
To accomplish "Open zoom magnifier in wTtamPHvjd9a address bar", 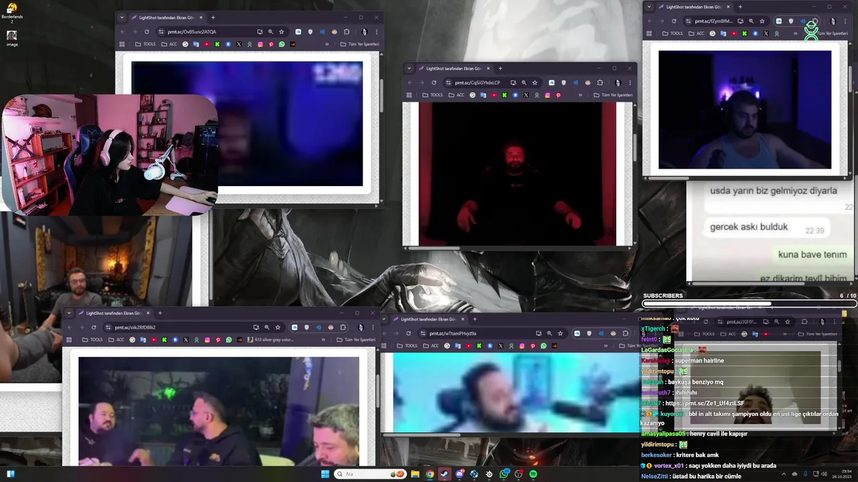I will (x=550, y=333).
